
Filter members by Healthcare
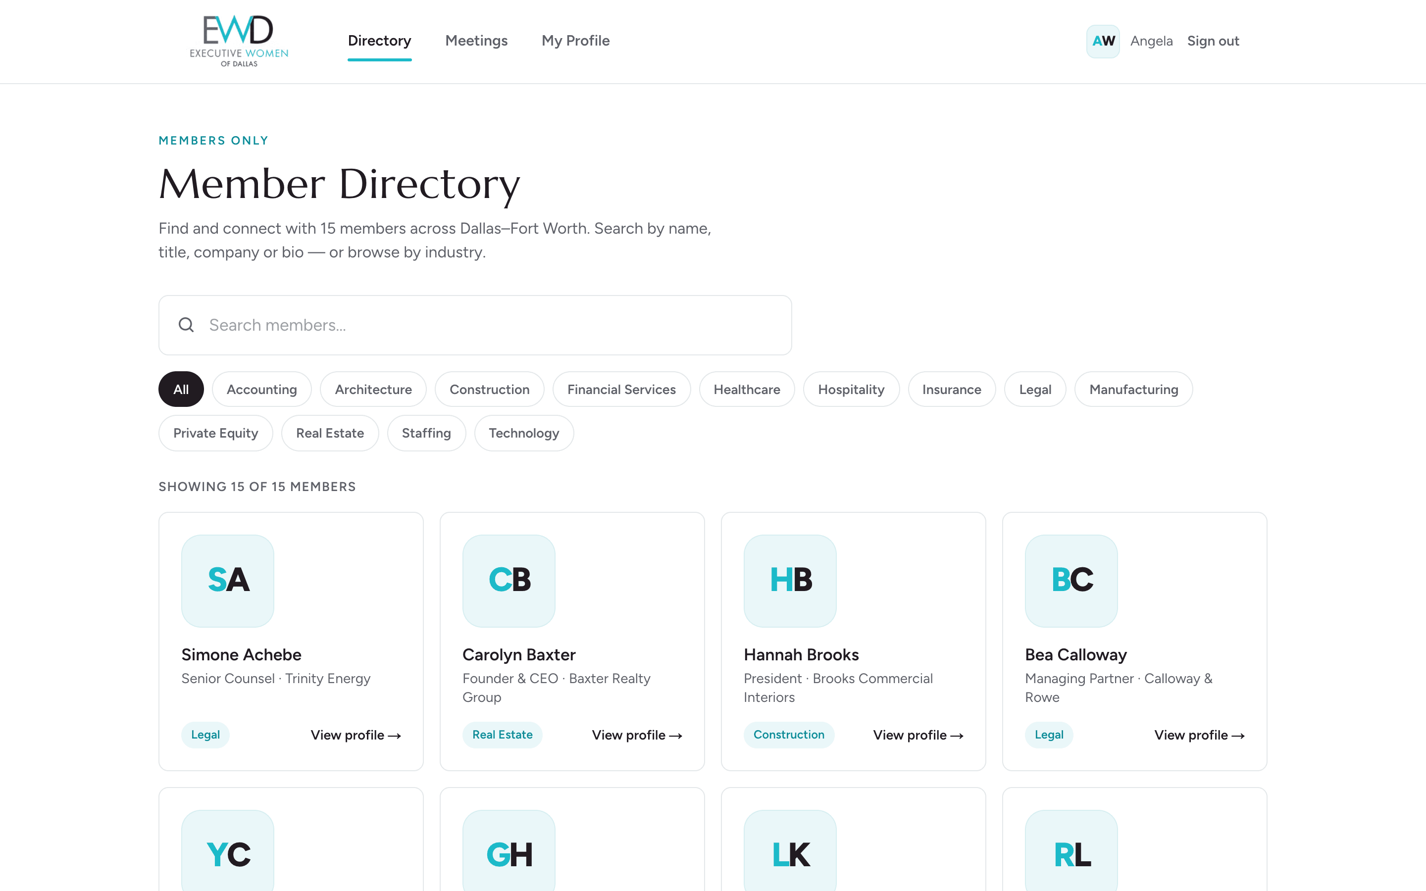[x=747, y=389]
